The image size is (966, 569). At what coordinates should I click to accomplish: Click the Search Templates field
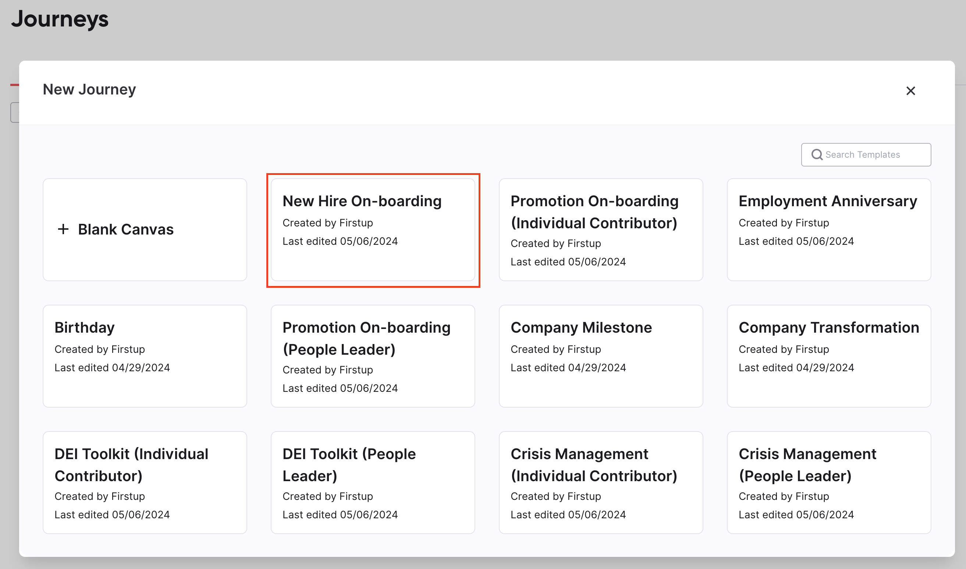click(x=866, y=154)
